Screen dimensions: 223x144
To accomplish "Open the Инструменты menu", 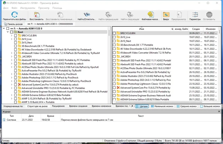I will pyautogui.click(x=28, y=8).
